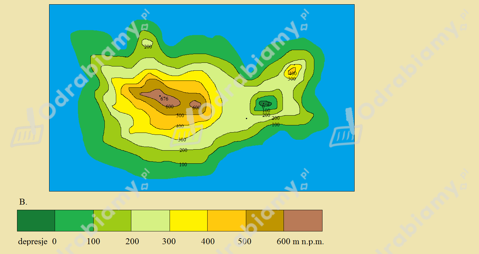Pick the orange-yellow 400–500 m legend swatch
Image resolution: width=479 pixels, height=254 pixels.
point(227,221)
